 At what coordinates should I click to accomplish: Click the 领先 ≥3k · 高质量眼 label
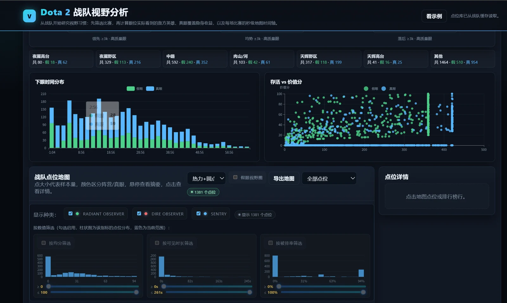pos(109,39)
